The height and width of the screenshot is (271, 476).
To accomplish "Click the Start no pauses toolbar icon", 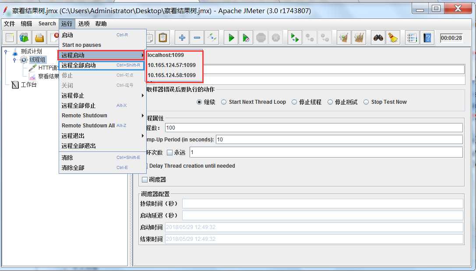I will point(246,38).
